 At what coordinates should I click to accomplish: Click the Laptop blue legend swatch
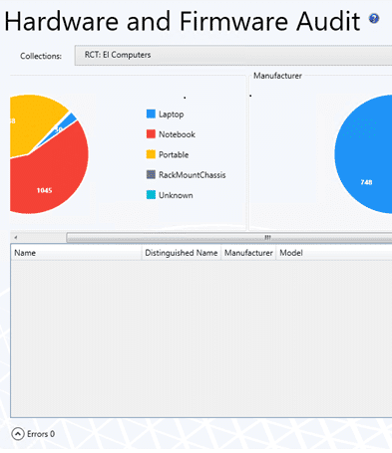[151, 113]
